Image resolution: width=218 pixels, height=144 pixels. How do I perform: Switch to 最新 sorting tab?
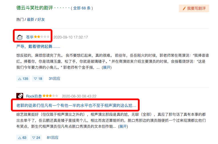click(31, 19)
